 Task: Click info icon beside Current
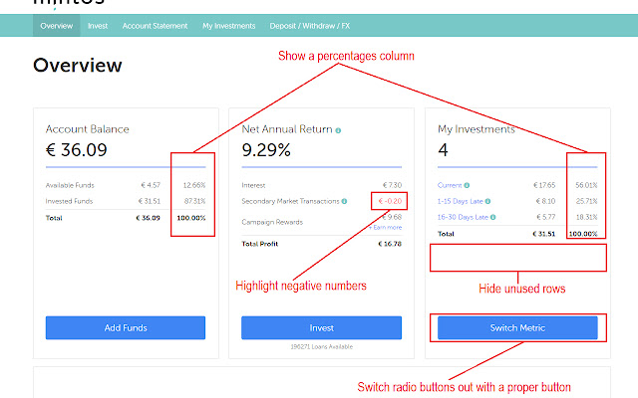[x=467, y=185]
